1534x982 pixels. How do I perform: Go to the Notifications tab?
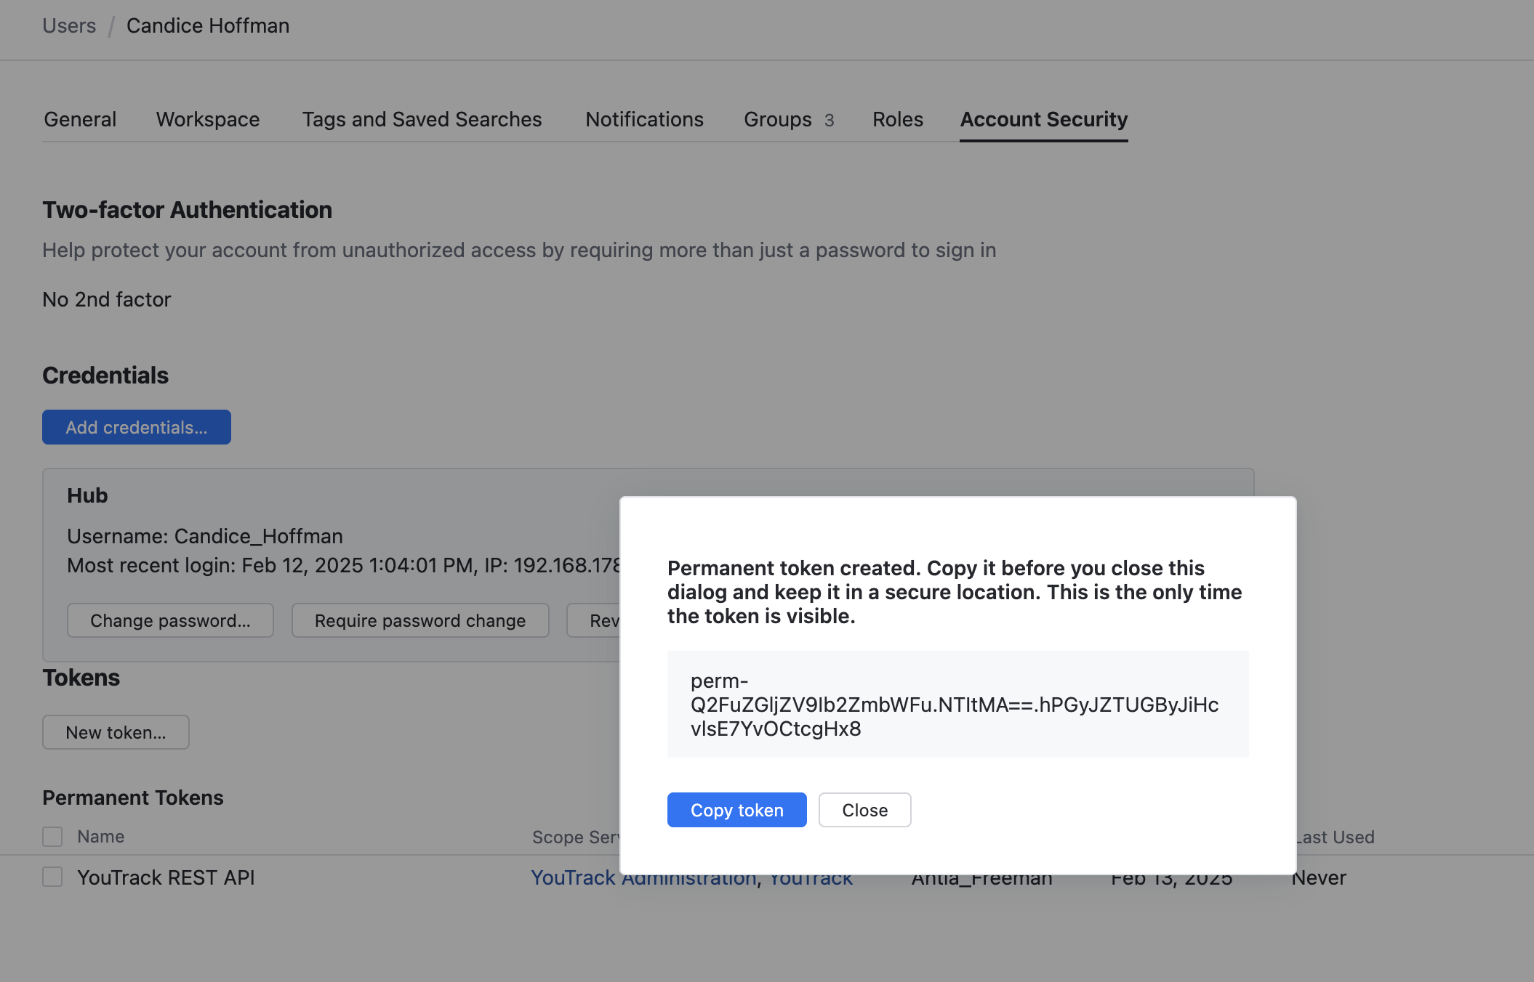(644, 119)
